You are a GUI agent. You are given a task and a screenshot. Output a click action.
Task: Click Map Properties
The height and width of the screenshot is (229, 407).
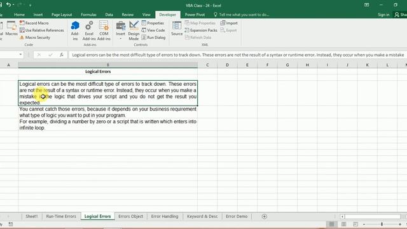click(x=200, y=23)
